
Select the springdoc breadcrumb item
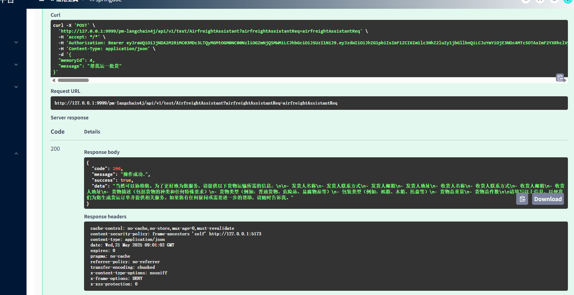pyautogui.click(x=108, y=1)
